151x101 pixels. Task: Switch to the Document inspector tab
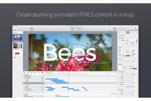[119, 33]
